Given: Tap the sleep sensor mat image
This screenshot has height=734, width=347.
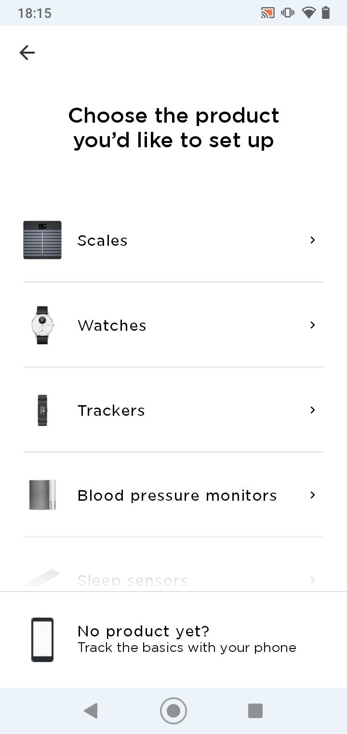Looking at the screenshot, I should [42, 579].
